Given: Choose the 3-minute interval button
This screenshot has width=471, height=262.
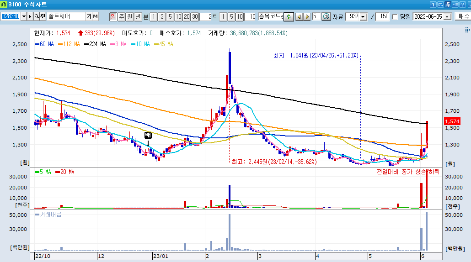Looking at the screenshot, I should pos(162,16).
